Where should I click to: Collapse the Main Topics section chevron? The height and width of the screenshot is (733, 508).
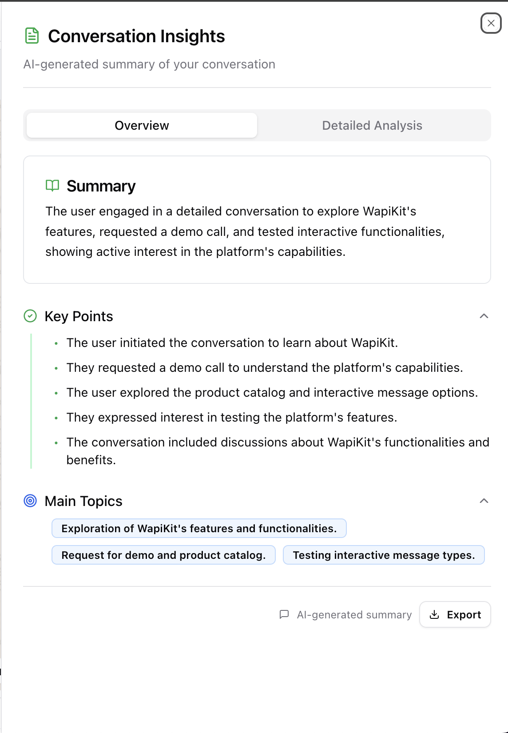tap(484, 501)
